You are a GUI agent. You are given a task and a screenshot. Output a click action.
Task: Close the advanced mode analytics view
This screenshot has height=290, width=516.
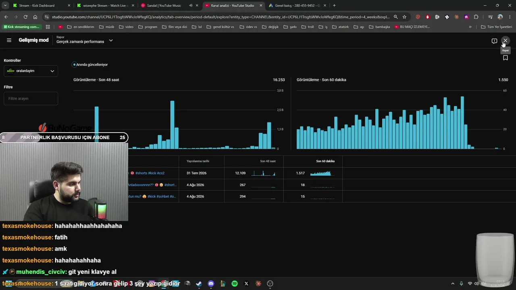click(x=505, y=41)
